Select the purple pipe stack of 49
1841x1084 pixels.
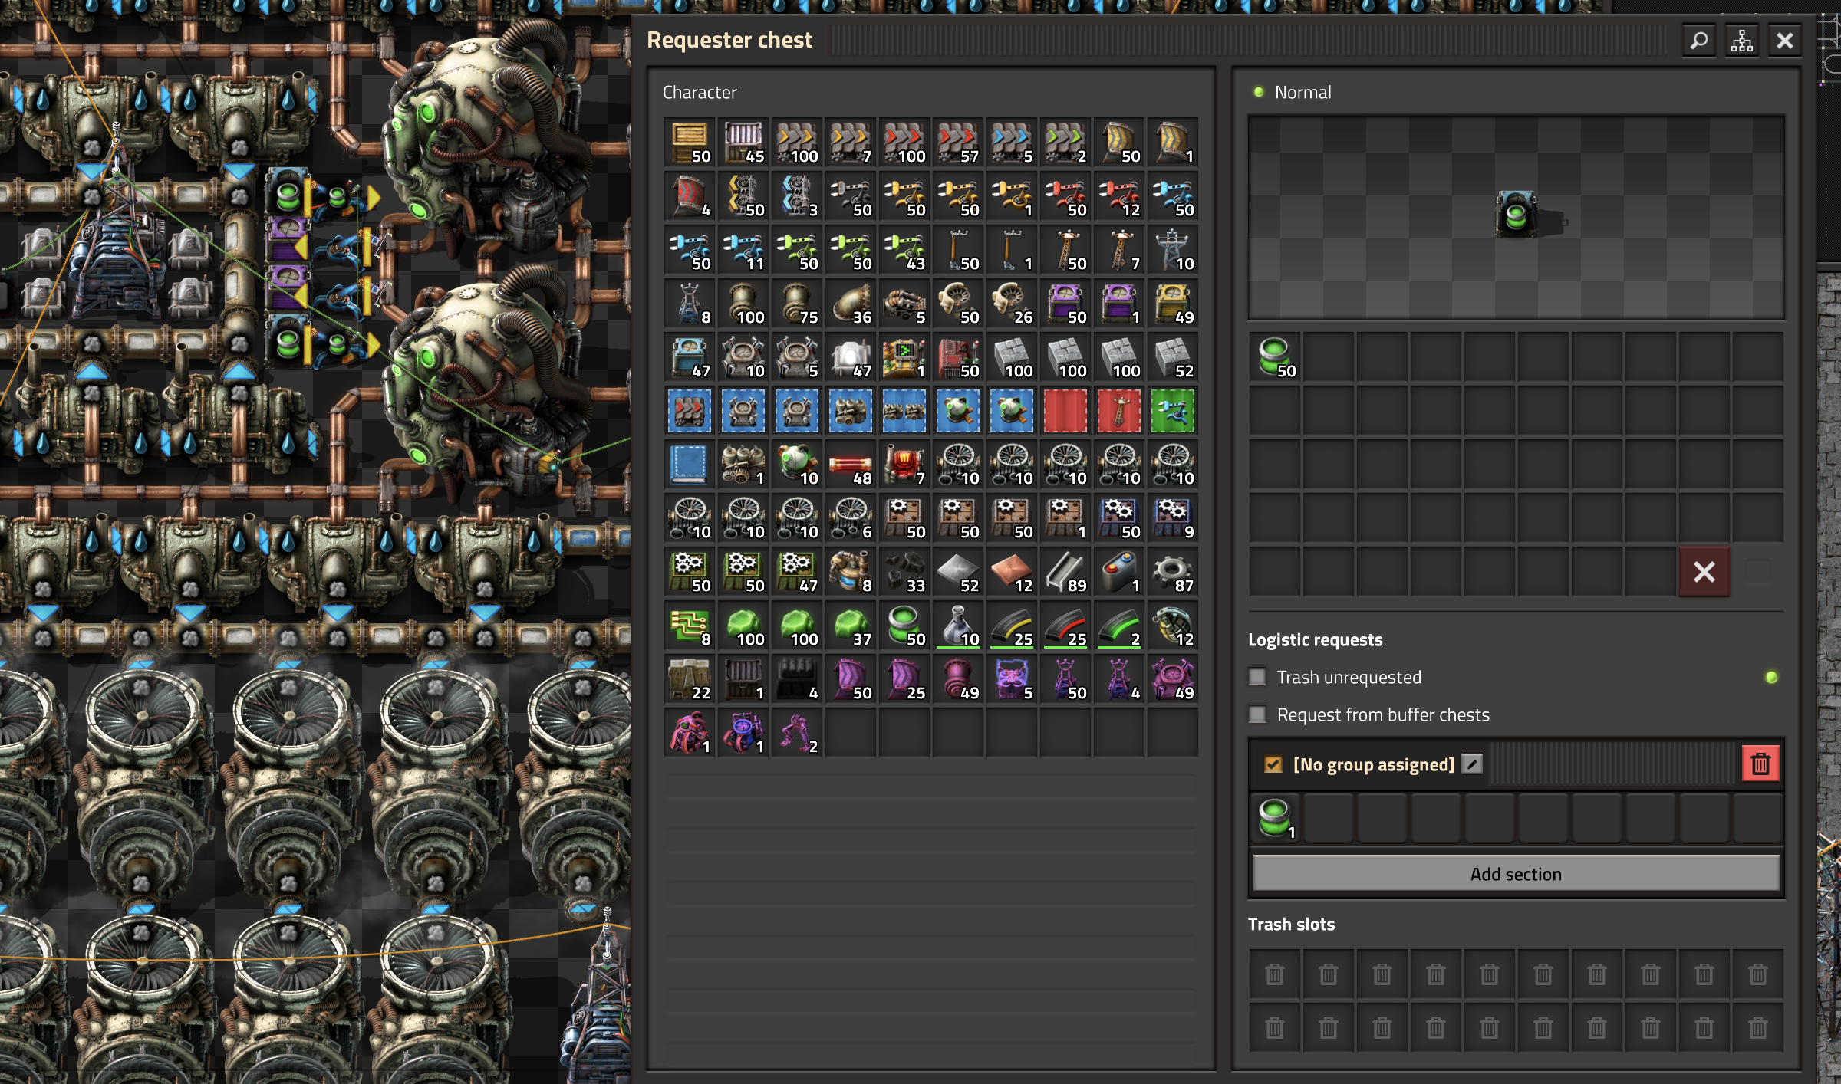(958, 679)
